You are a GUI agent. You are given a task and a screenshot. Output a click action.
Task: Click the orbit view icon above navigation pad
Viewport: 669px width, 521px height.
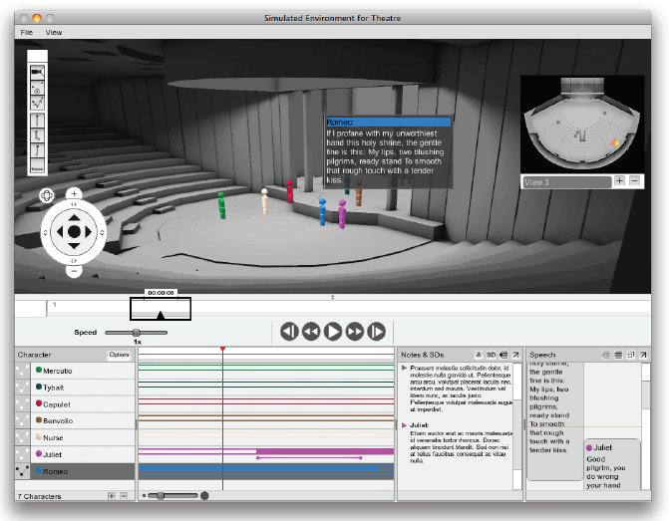[x=46, y=197]
